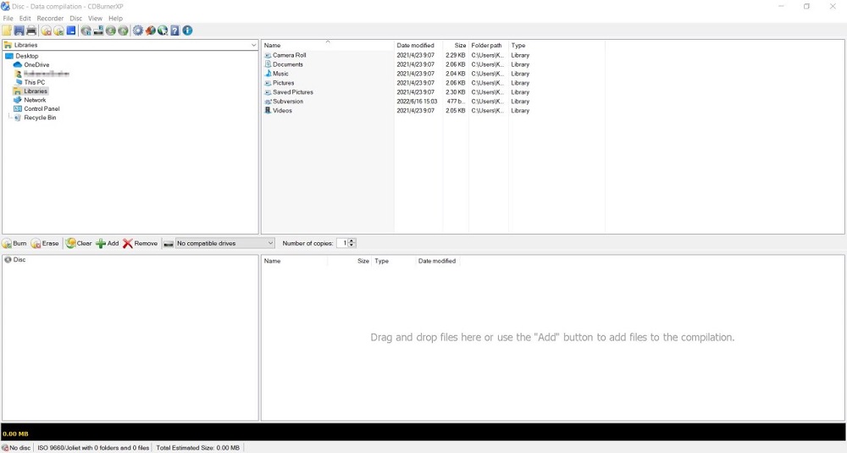
Task: Click the blue info circle icon
Action: (x=187, y=30)
